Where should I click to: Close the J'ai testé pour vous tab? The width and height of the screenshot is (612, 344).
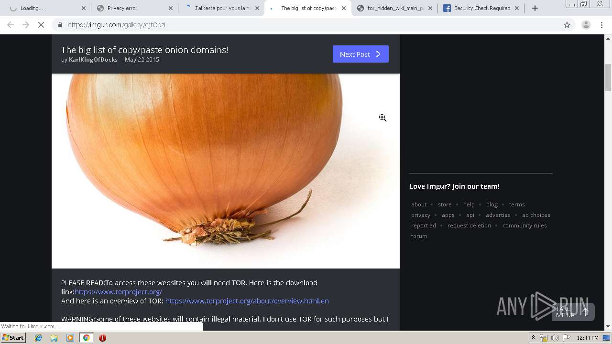tap(257, 8)
